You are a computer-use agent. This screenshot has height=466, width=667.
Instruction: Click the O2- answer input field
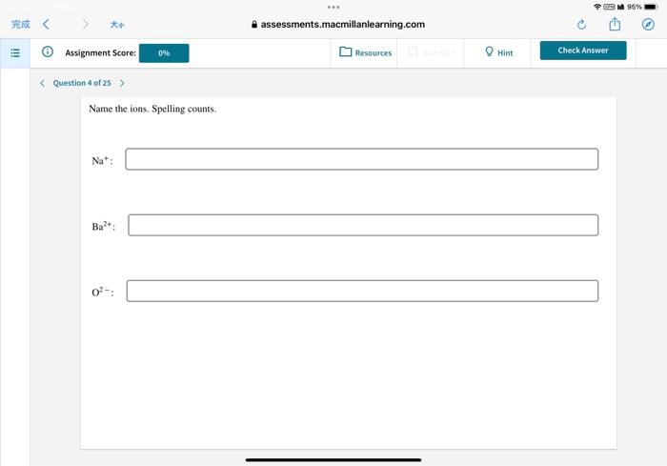[362, 291]
